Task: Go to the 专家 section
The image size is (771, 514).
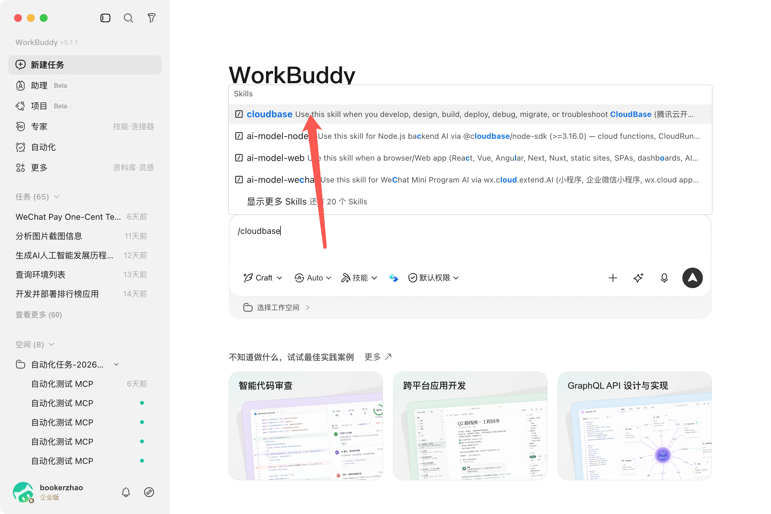Action: [84, 127]
